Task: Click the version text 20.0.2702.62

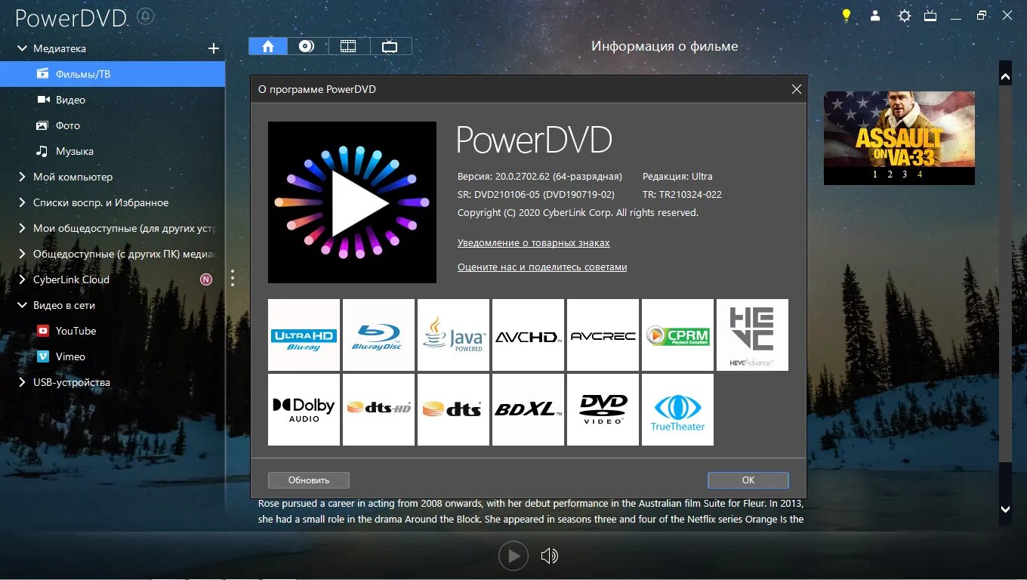Action: coord(540,176)
